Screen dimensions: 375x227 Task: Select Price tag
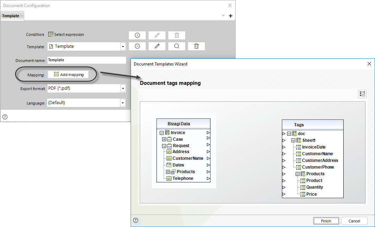pos(311,194)
